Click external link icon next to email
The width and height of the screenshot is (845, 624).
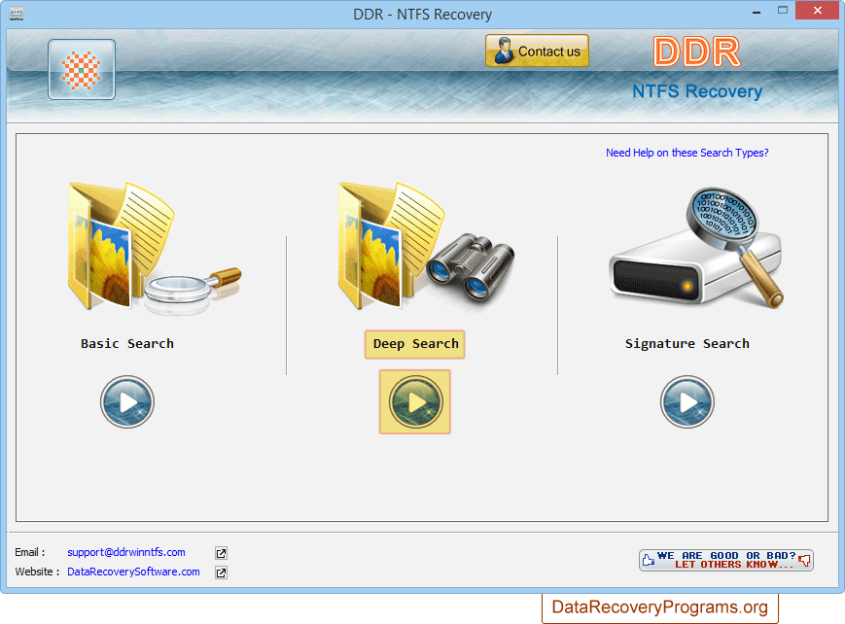click(x=221, y=553)
